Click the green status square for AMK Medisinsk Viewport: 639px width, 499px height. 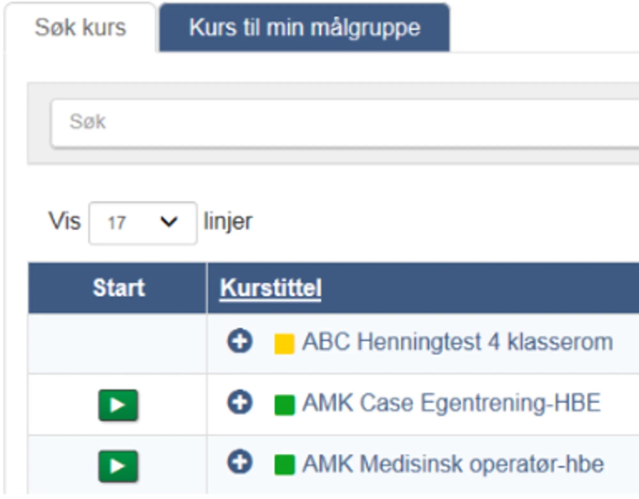point(284,465)
